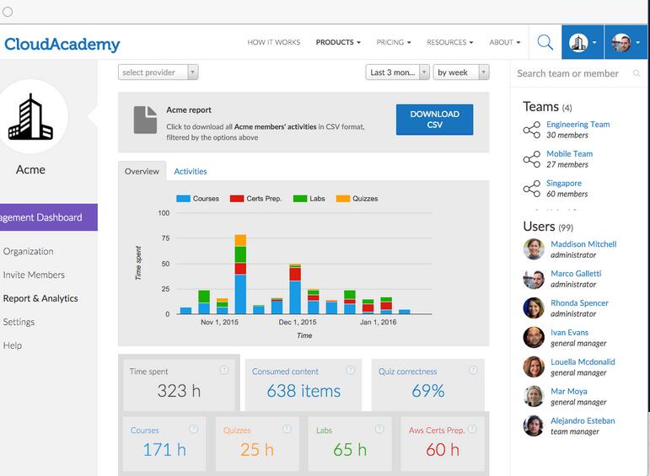Open the Singapore team link
The image size is (650, 476).
(x=564, y=183)
